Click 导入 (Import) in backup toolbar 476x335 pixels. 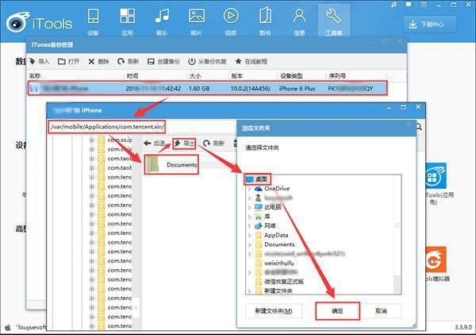(x=39, y=61)
